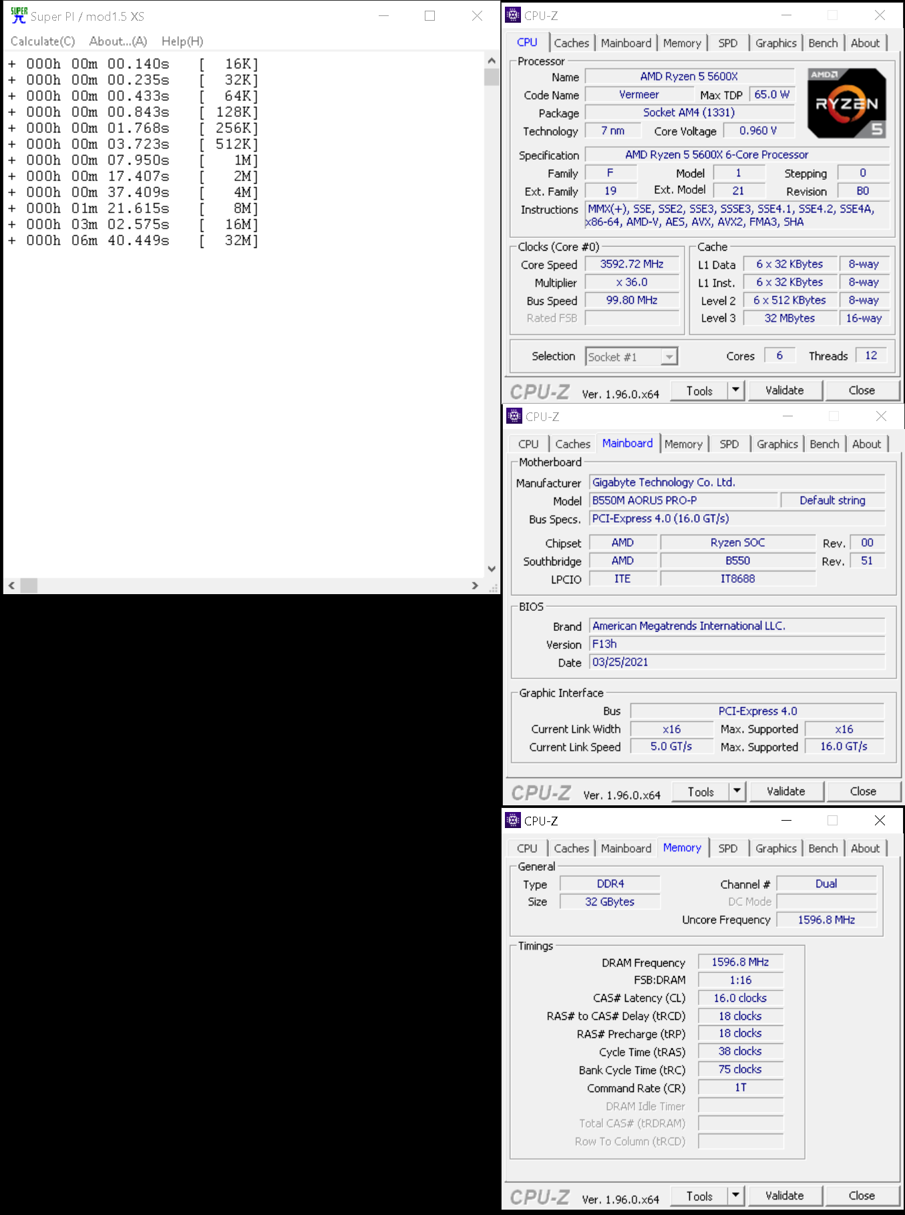Screen dimensions: 905x1215
Task: Open the Help(H) menu in Super PI
Action: (182, 41)
